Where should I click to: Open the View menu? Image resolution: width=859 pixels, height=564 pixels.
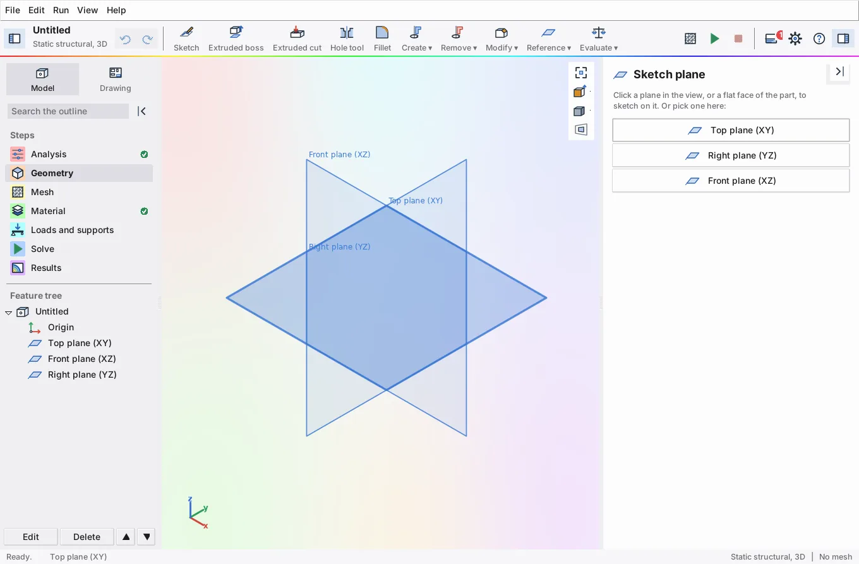pos(87,10)
